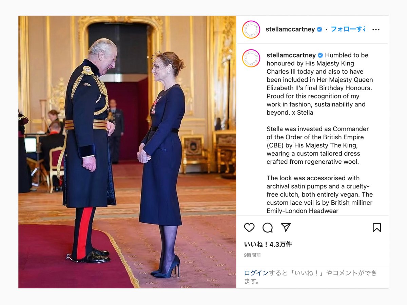Open stellamccartney username in caption
Image resolution: width=407 pixels, height=305 pixels.
tap(291, 55)
